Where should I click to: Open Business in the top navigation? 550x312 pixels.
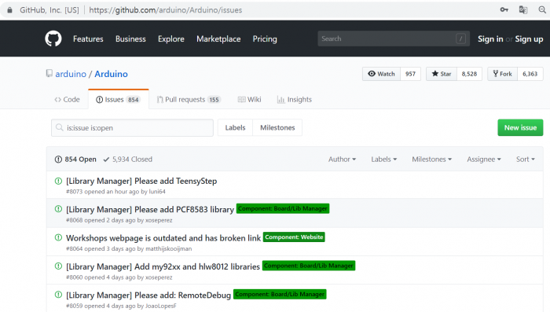[130, 39]
